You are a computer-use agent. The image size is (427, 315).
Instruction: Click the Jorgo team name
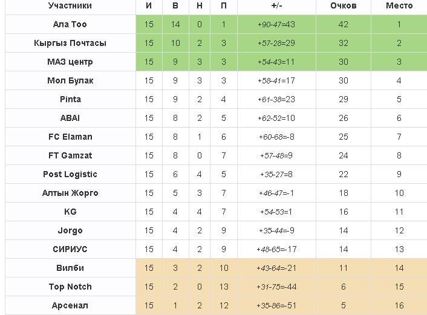pos(70,230)
